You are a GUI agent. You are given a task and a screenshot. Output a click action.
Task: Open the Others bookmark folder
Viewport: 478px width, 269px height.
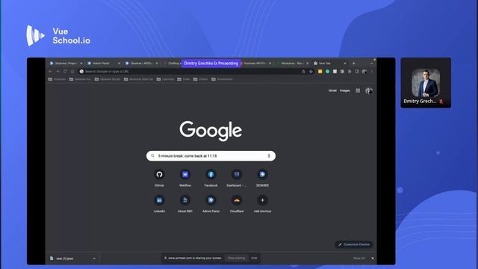pyautogui.click(x=201, y=79)
